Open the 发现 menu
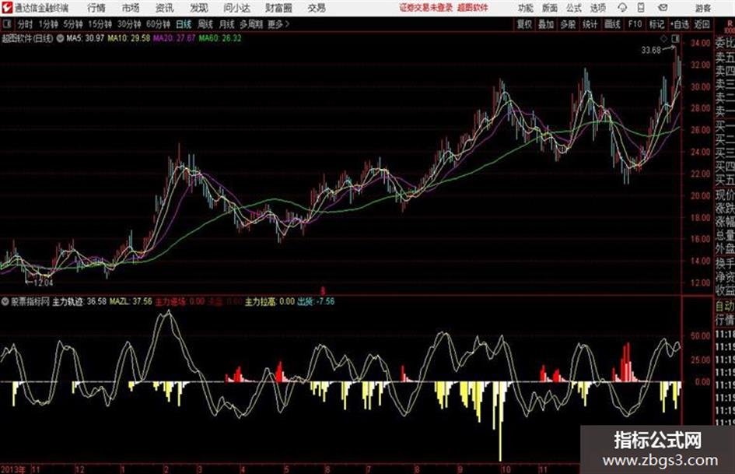This screenshot has width=735, height=474. [199, 8]
